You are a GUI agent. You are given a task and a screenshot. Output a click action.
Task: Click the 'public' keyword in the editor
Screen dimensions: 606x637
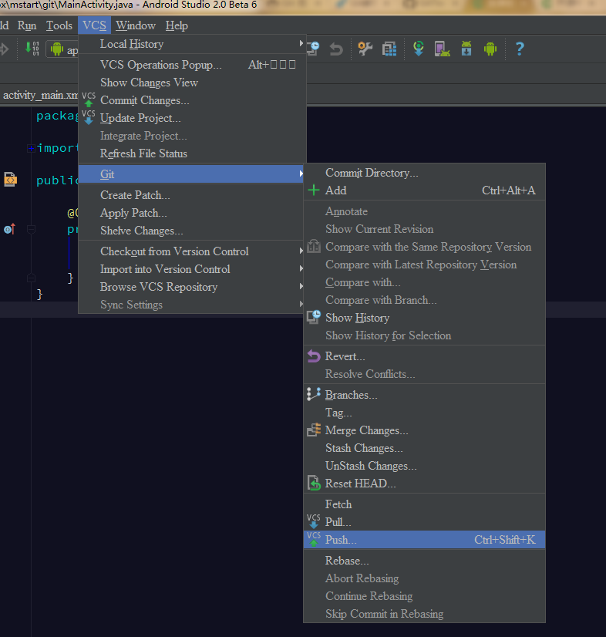click(57, 180)
